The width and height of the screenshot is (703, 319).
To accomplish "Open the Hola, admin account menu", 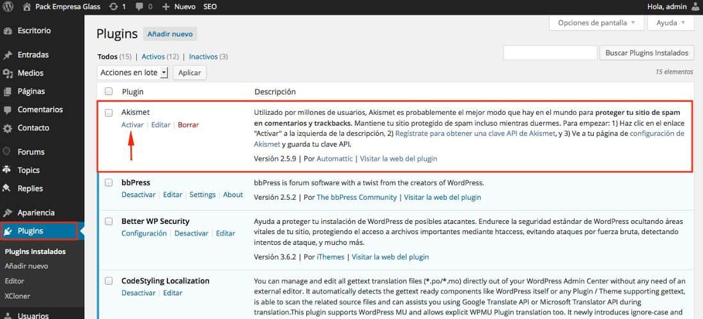I will point(672,7).
